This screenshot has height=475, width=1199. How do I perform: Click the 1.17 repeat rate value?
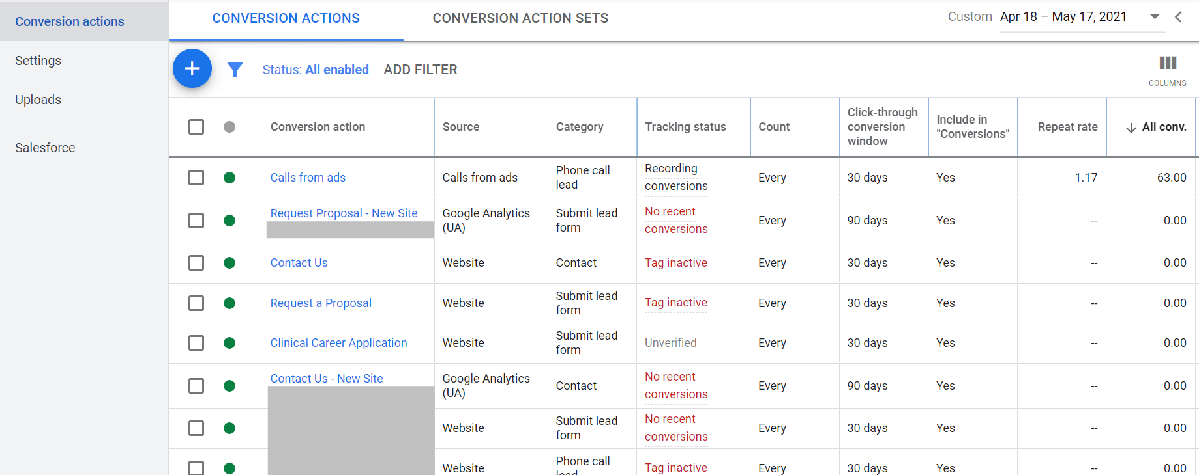tap(1086, 178)
